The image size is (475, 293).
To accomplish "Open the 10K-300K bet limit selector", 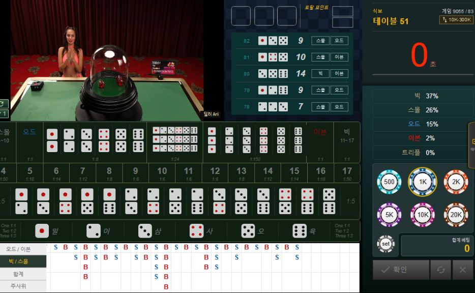I will (456, 20).
